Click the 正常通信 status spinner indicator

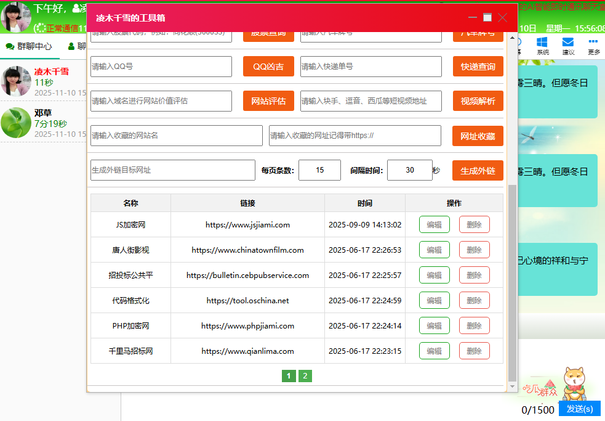click(41, 27)
